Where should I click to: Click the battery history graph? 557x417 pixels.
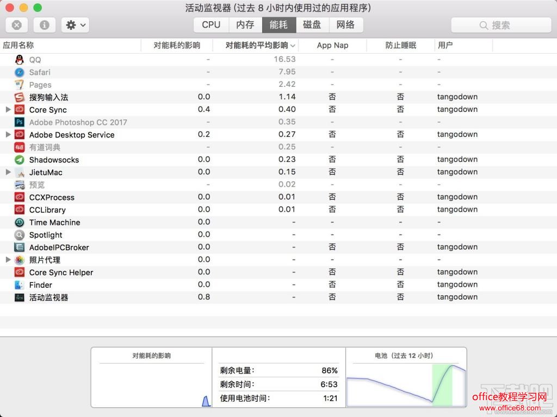click(x=406, y=384)
